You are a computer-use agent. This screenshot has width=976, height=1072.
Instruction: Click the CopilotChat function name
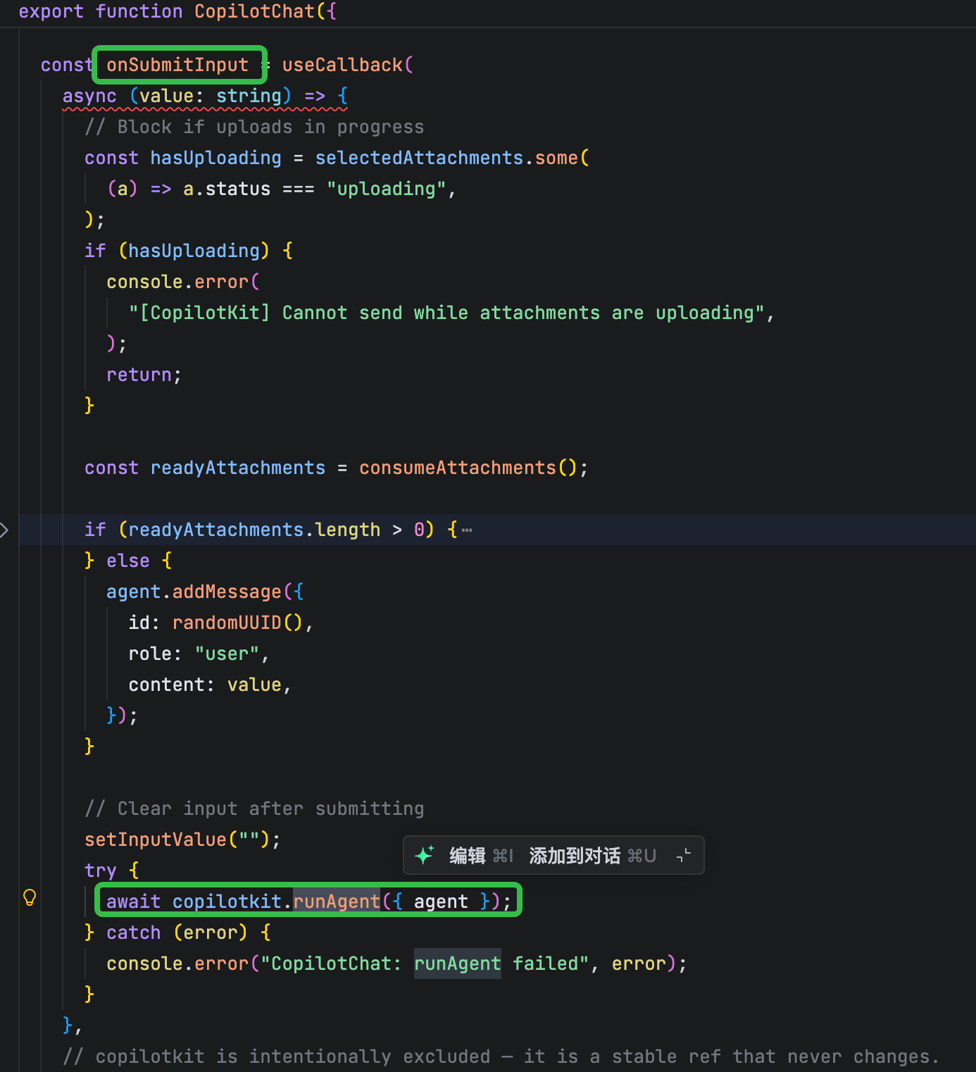pyautogui.click(x=255, y=11)
